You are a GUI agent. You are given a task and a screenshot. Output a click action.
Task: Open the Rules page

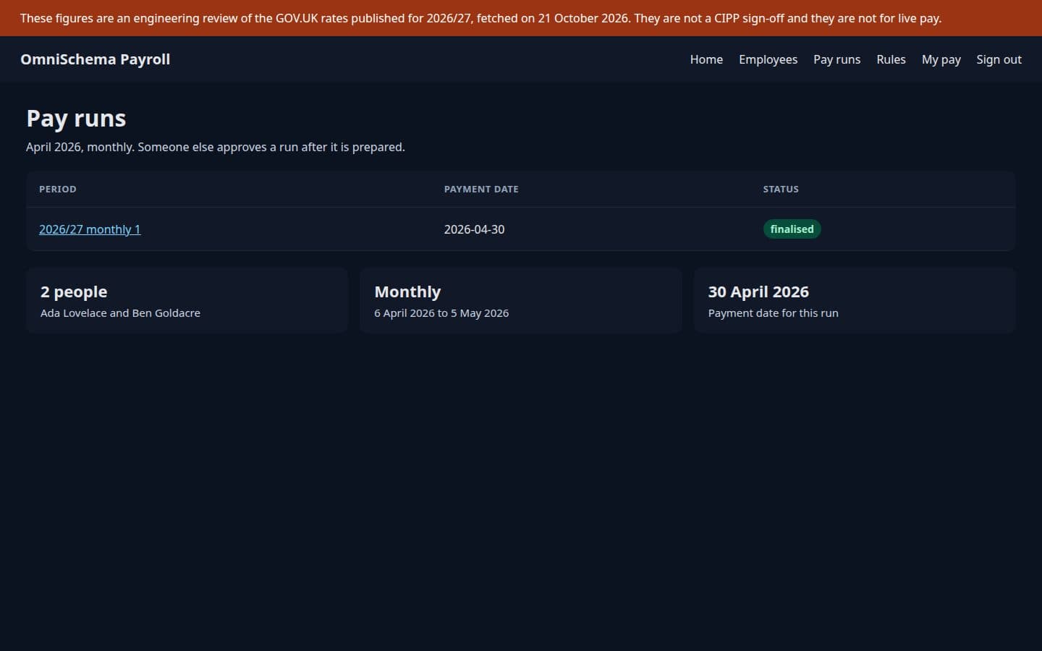coord(891,59)
